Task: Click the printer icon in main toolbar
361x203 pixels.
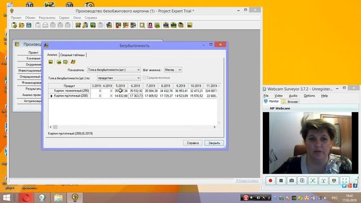Action: [45, 25]
